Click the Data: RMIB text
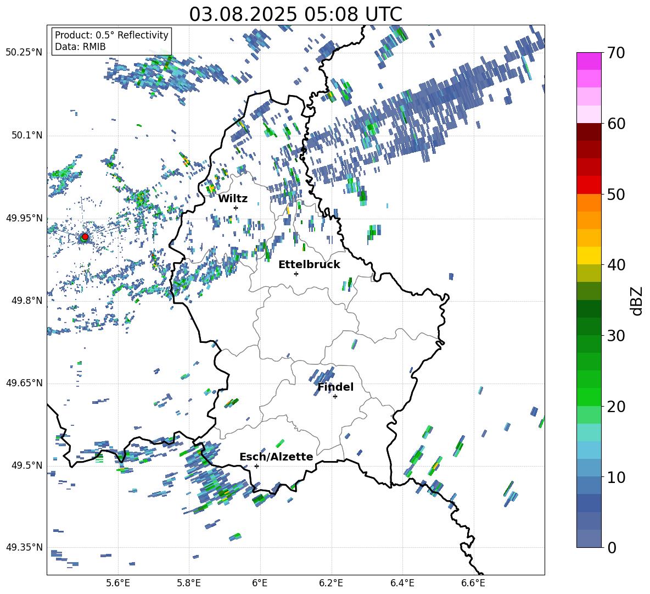The image size is (650, 594). 80,47
